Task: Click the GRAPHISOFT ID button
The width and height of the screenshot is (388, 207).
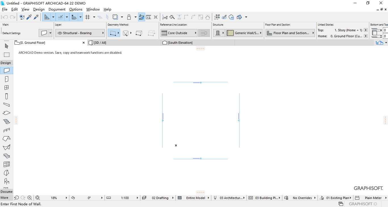Action: click(363, 204)
